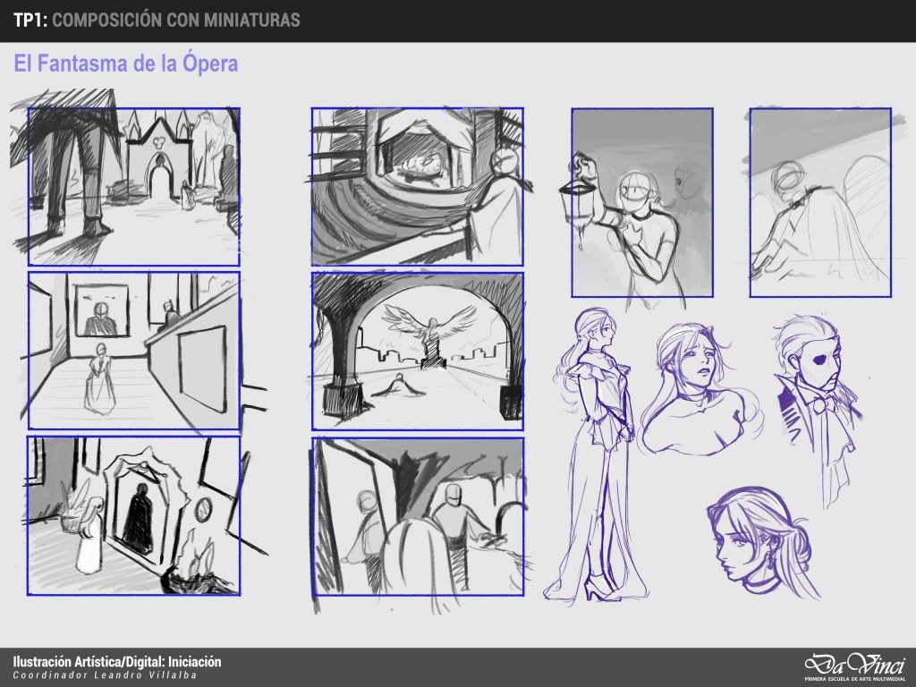Click the white TP1: label in header

pyautogui.click(x=30, y=21)
